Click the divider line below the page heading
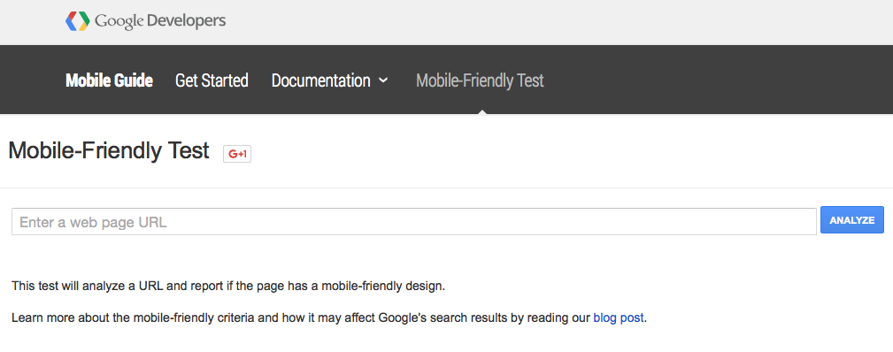This screenshot has height=352, width=893. [446, 187]
